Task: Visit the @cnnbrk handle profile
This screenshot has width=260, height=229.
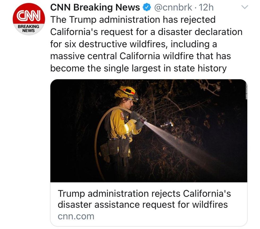Action: coord(173,8)
